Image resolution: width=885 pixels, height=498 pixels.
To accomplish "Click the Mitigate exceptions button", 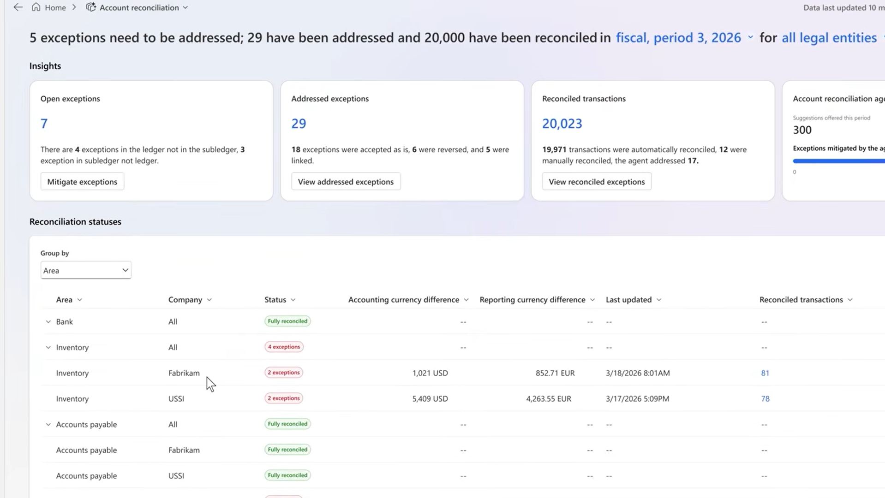I will (82, 182).
